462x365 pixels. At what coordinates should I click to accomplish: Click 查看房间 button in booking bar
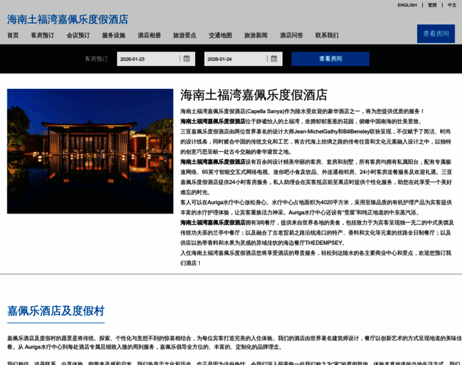point(330,58)
